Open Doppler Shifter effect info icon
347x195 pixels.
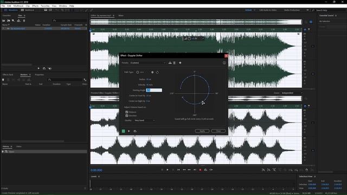(224, 63)
